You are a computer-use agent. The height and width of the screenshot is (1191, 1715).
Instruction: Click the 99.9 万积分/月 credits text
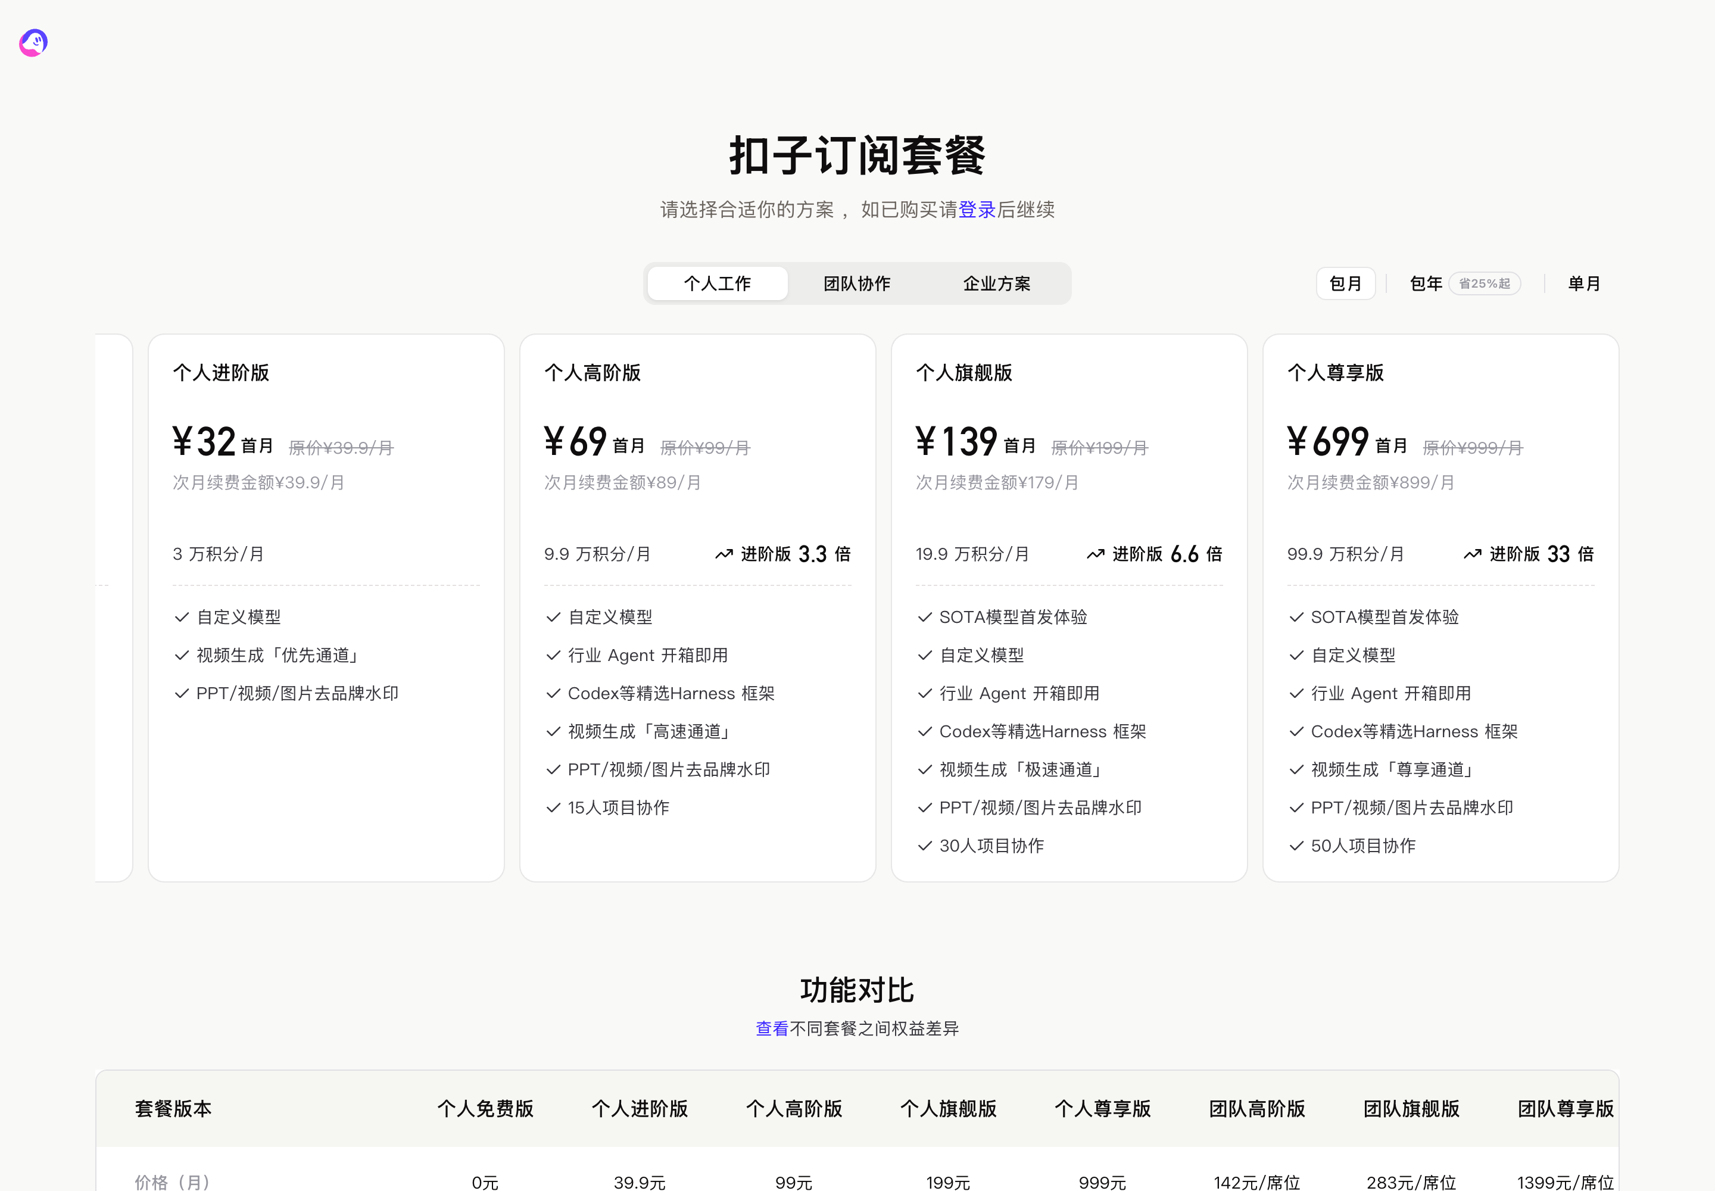click(x=1346, y=554)
